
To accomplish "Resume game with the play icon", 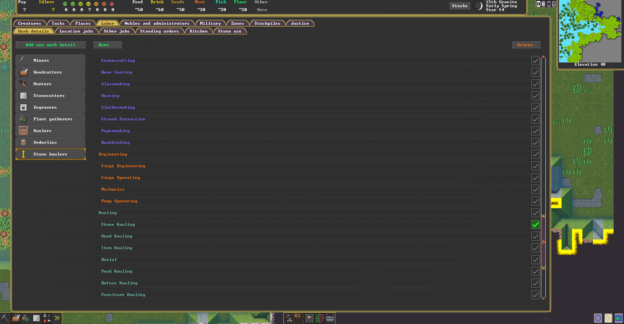I will 543,4.
